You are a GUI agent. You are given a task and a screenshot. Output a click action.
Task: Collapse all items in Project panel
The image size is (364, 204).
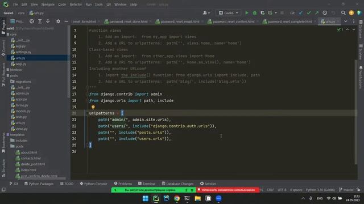coord(48,22)
